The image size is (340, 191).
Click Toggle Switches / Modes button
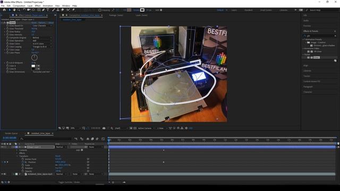tap(69, 183)
